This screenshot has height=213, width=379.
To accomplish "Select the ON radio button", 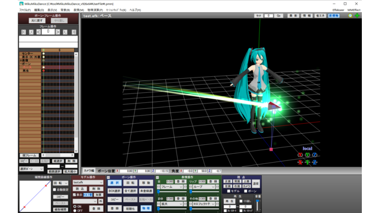I will click(75, 206).
